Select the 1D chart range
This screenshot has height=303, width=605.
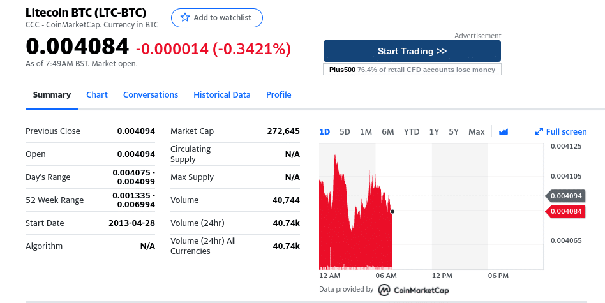(x=324, y=132)
